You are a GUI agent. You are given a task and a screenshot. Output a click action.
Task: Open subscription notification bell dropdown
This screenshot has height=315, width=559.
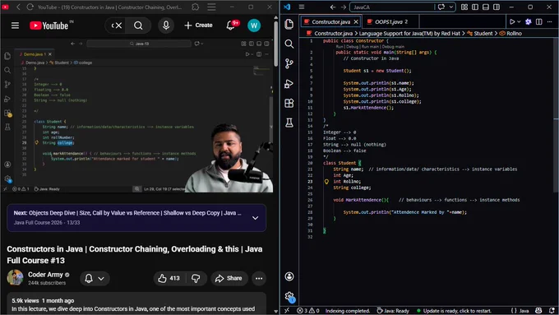[x=95, y=278]
